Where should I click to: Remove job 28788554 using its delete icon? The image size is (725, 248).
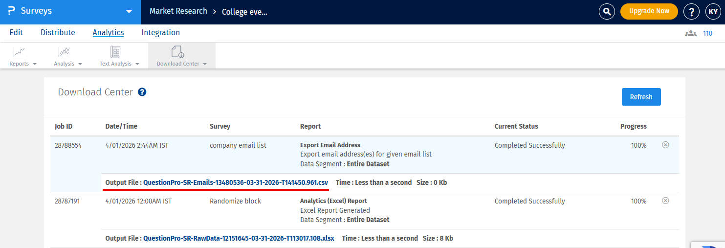pyautogui.click(x=665, y=145)
